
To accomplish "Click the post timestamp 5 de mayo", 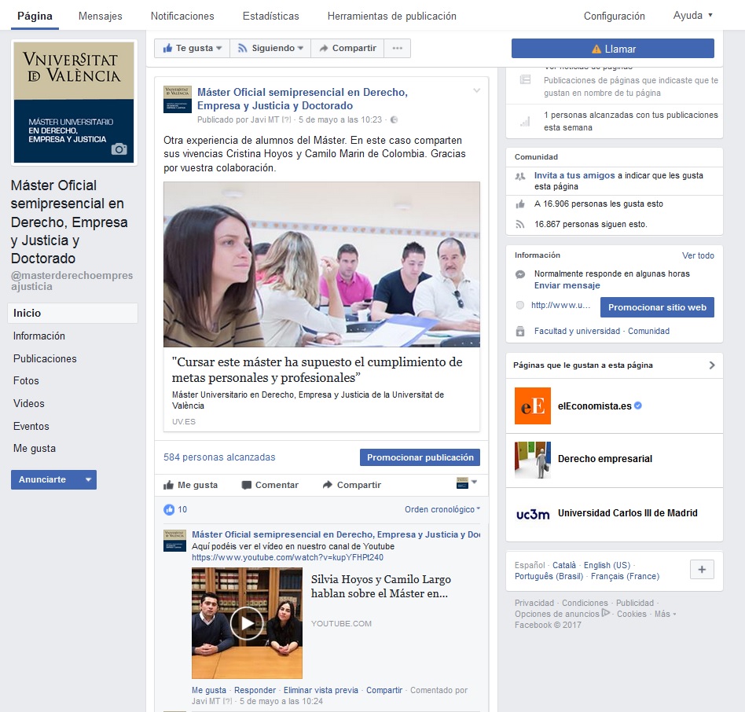I will [340, 119].
